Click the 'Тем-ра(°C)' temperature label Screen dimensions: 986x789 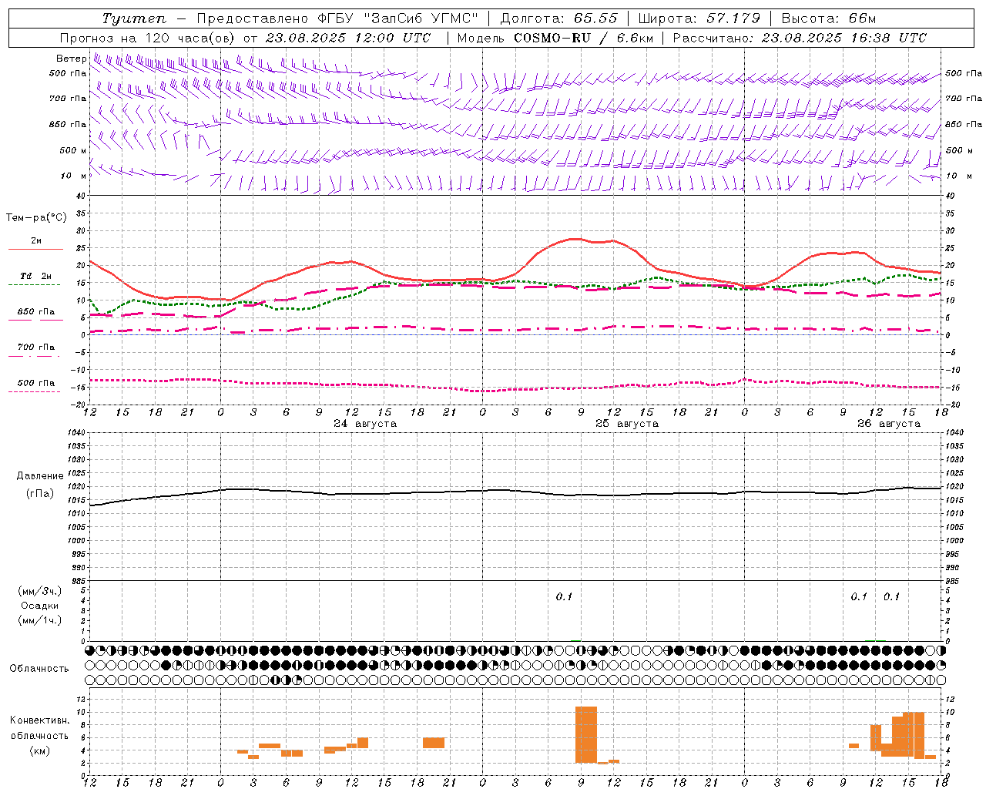click(x=36, y=218)
